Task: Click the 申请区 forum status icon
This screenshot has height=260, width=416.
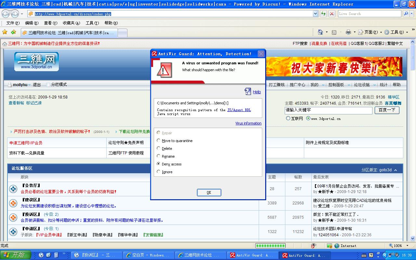Action: click(13, 232)
